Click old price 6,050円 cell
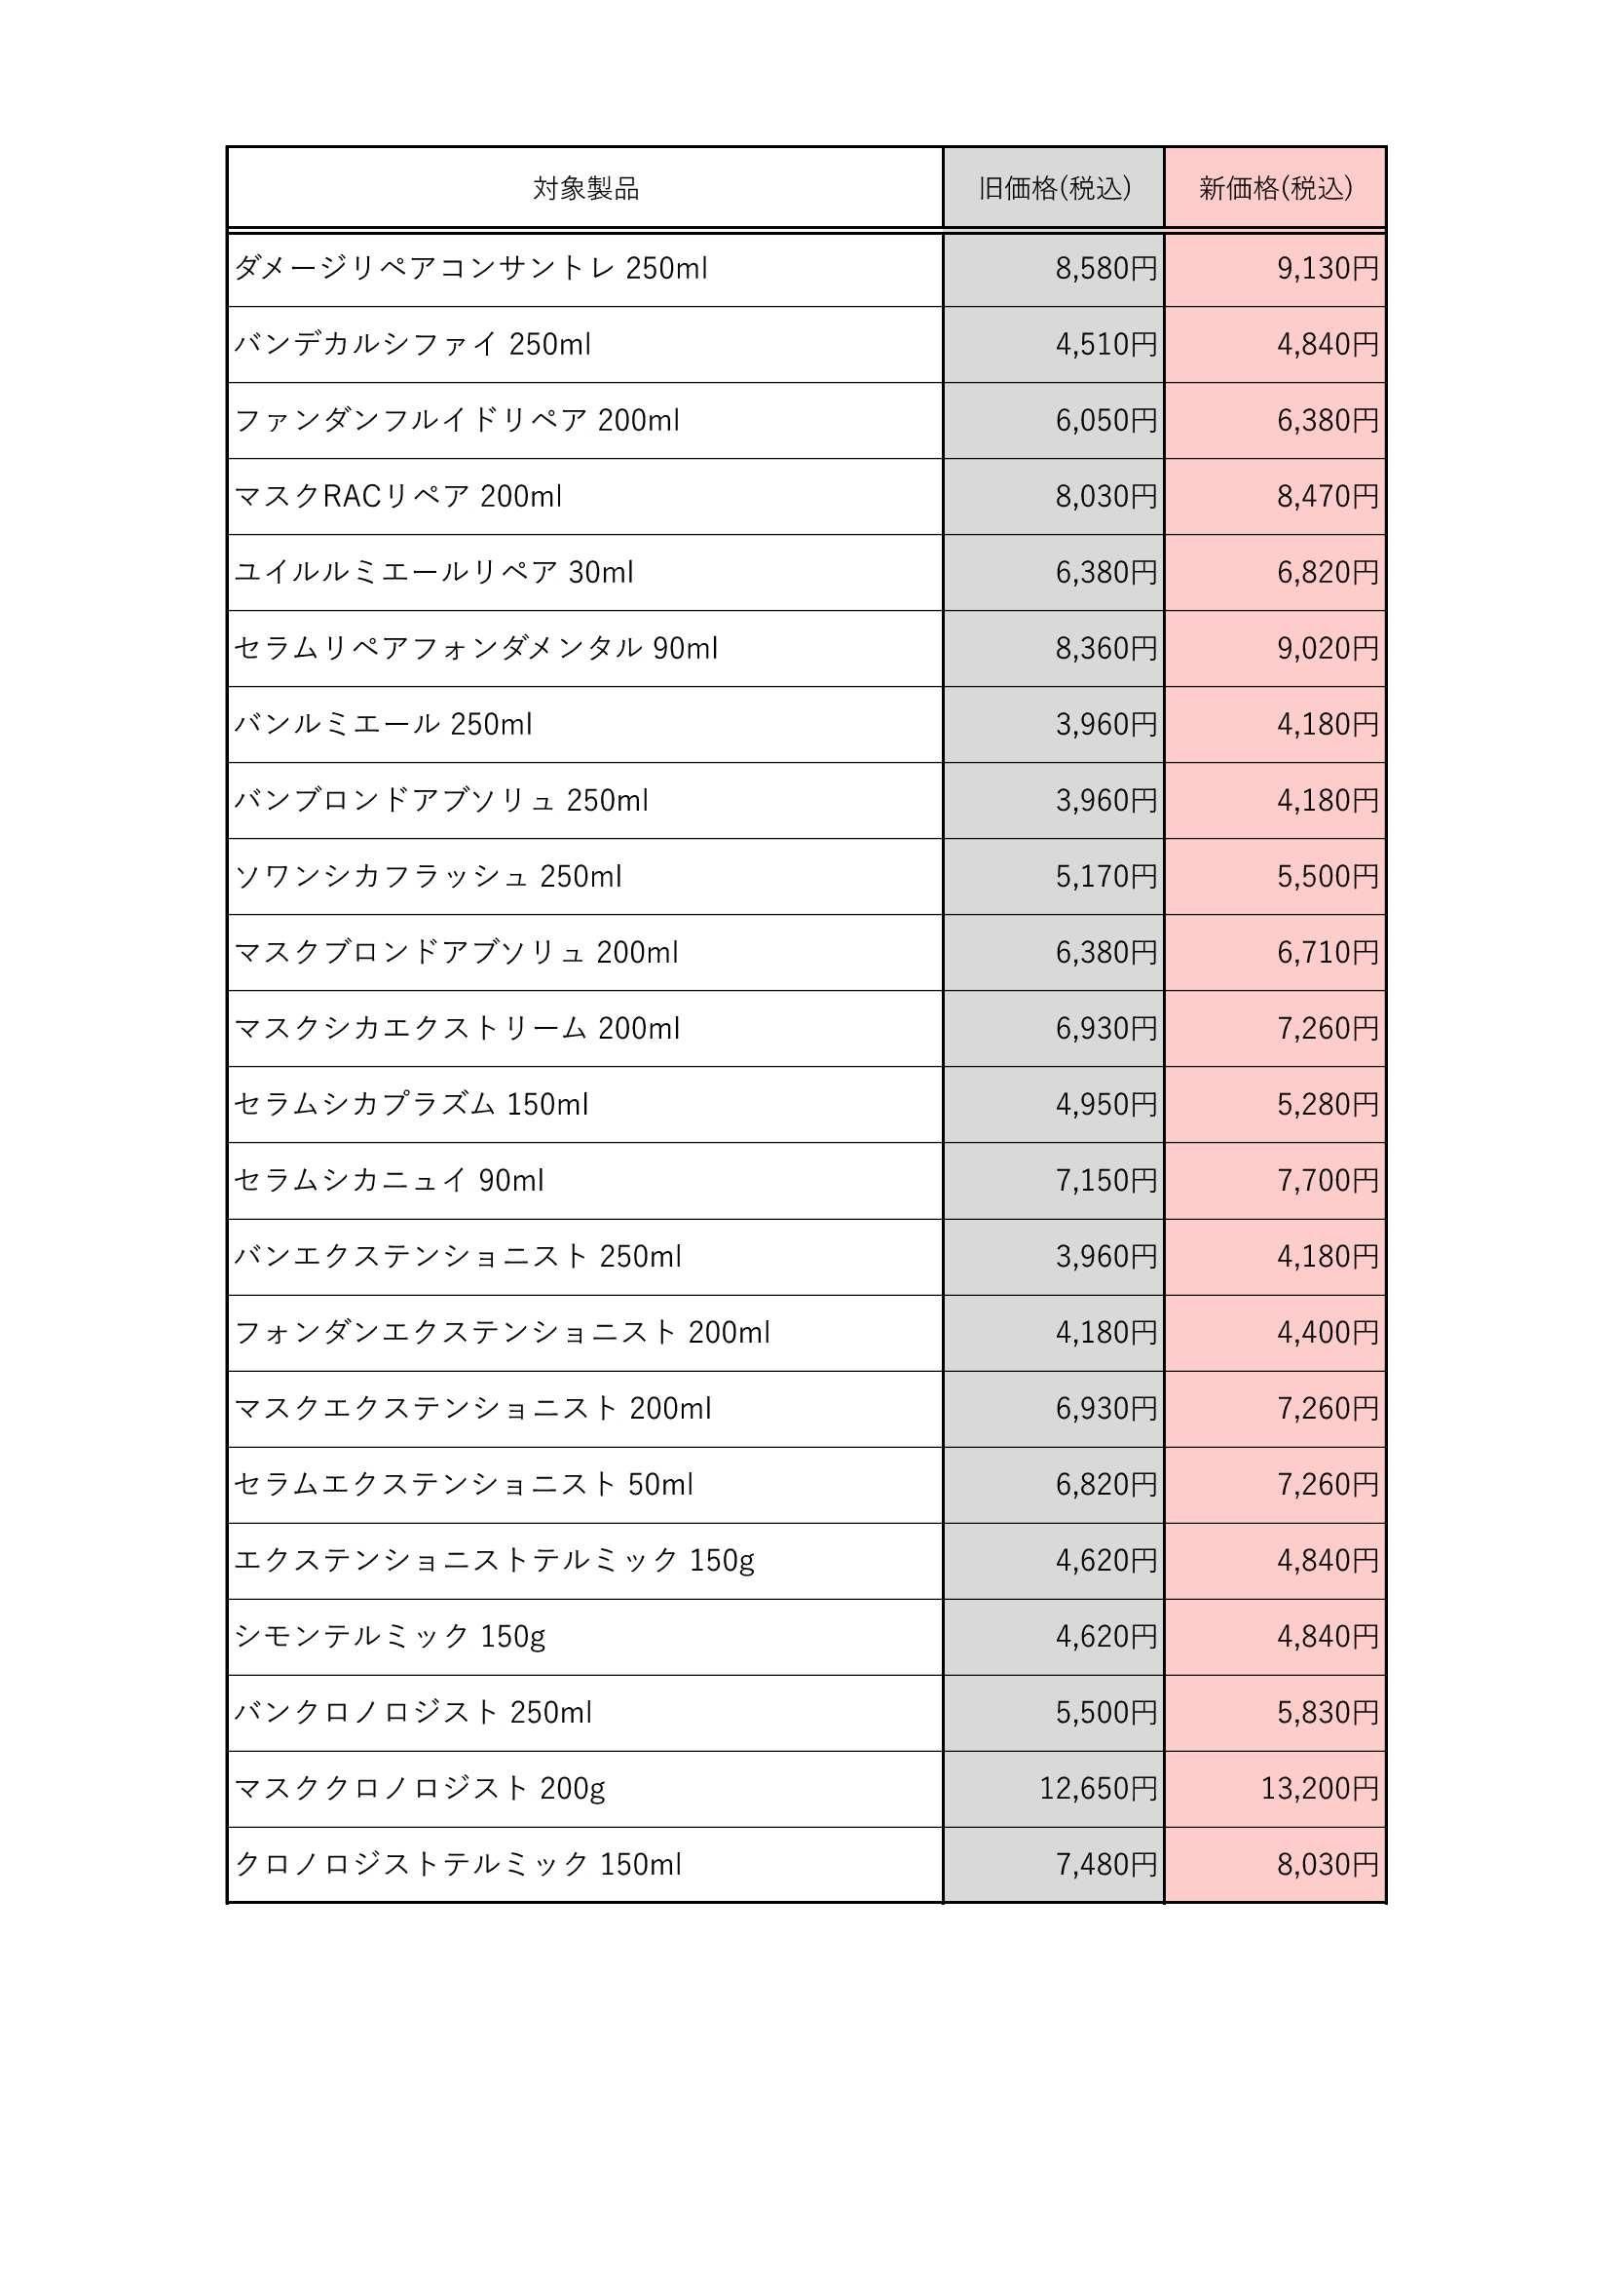This screenshot has height=2278, width=1610. 1054,421
